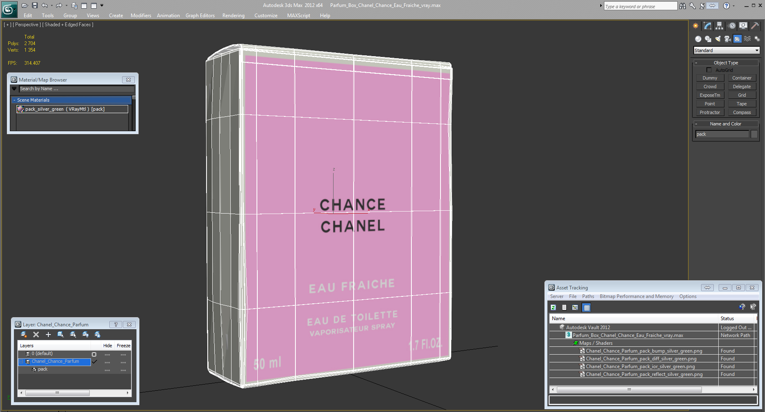Open the Modifiers menu
This screenshot has width=765, height=412.
coord(141,16)
